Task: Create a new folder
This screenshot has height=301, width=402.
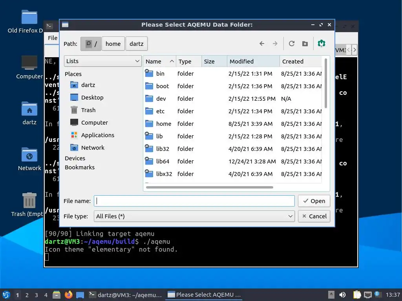Action: coord(305,44)
